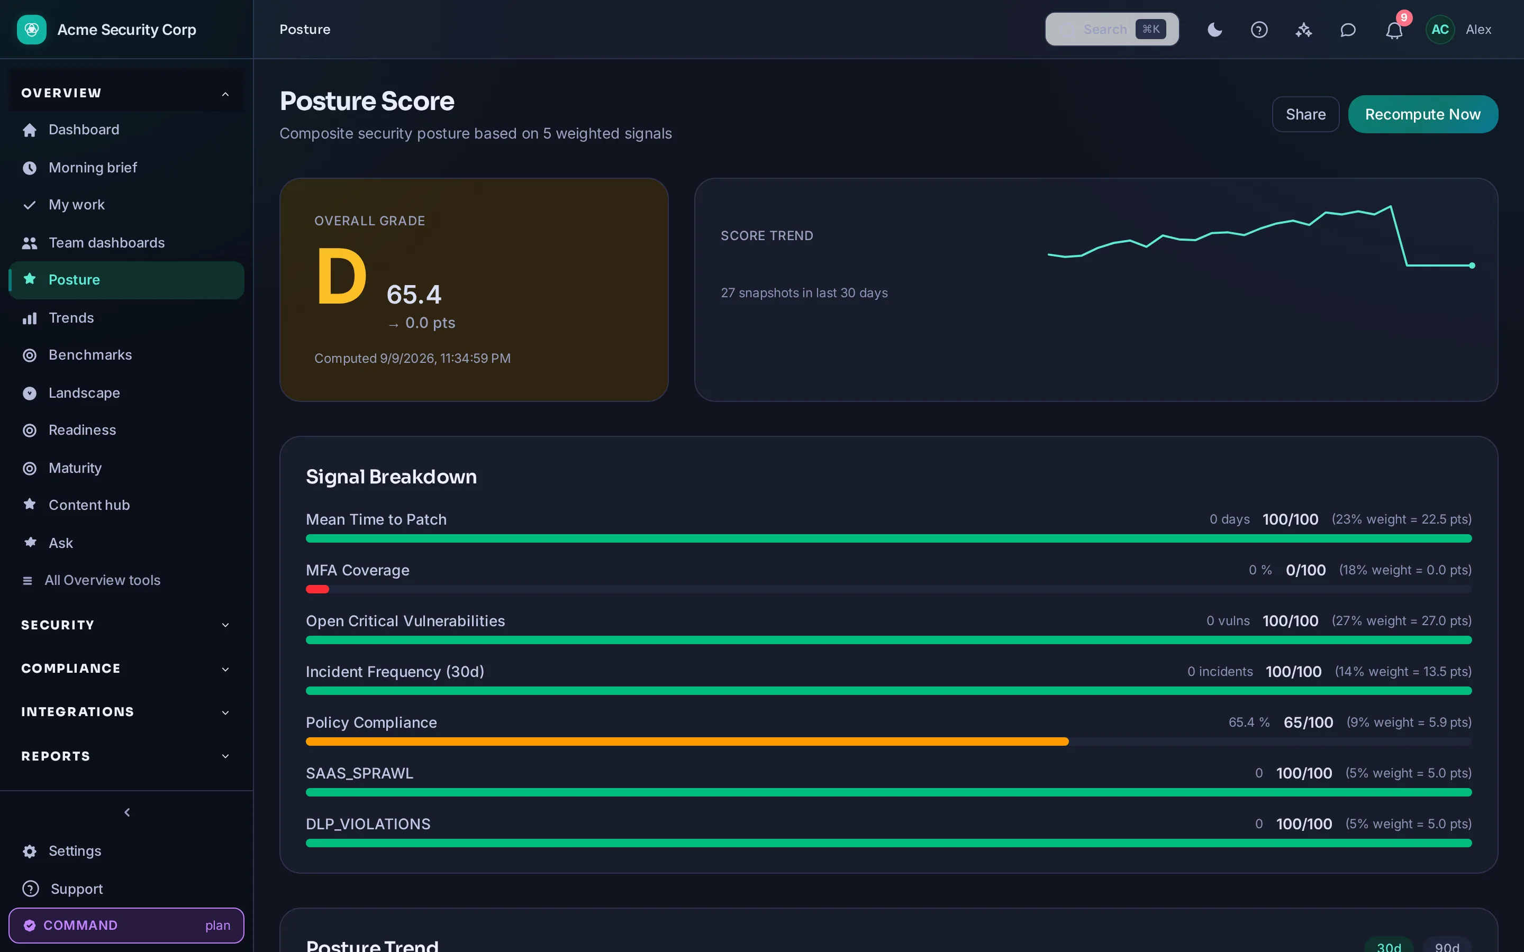Open Morning brief in the sidebar
This screenshot has height=952, width=1524.
(126, 168)
